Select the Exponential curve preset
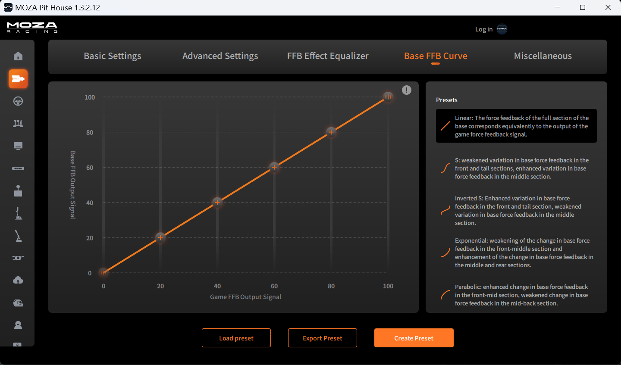Image resolution: width=621 pixels, height=365 pixels. coord(516,253)
